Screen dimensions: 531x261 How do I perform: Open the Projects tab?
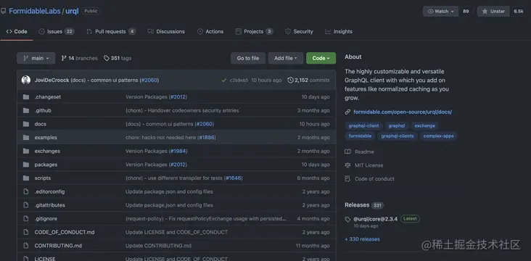(254, 31)
